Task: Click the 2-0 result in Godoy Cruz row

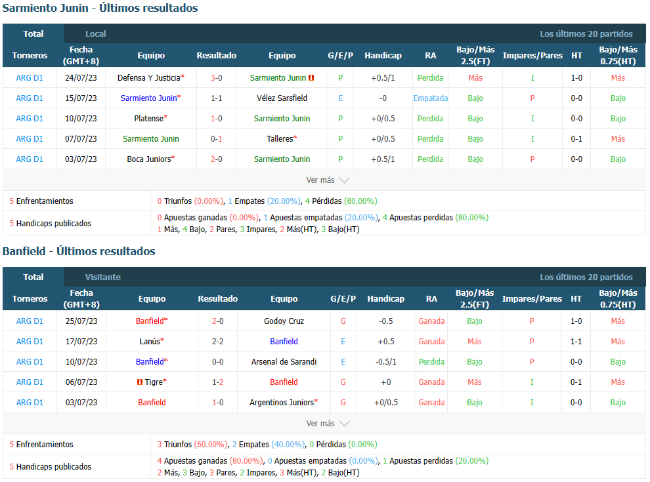Action: pos(217,321)
